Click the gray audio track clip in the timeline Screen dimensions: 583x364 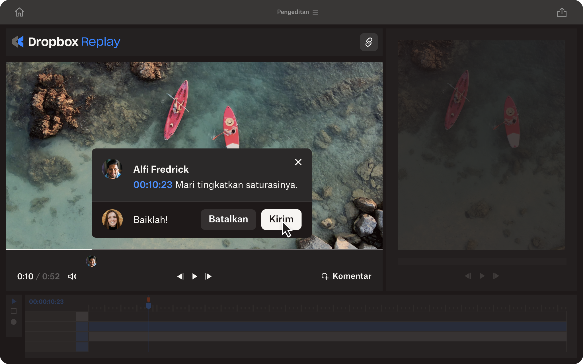(x=327, y=337)
